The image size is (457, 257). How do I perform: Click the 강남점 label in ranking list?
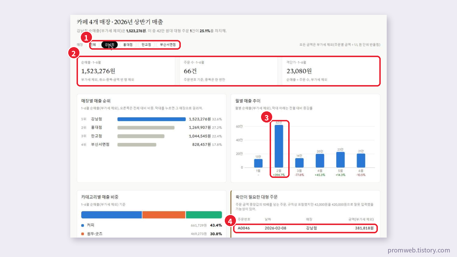[x=97, y=119]
